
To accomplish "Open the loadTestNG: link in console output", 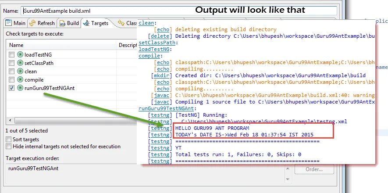I will (x=154, y=49).
